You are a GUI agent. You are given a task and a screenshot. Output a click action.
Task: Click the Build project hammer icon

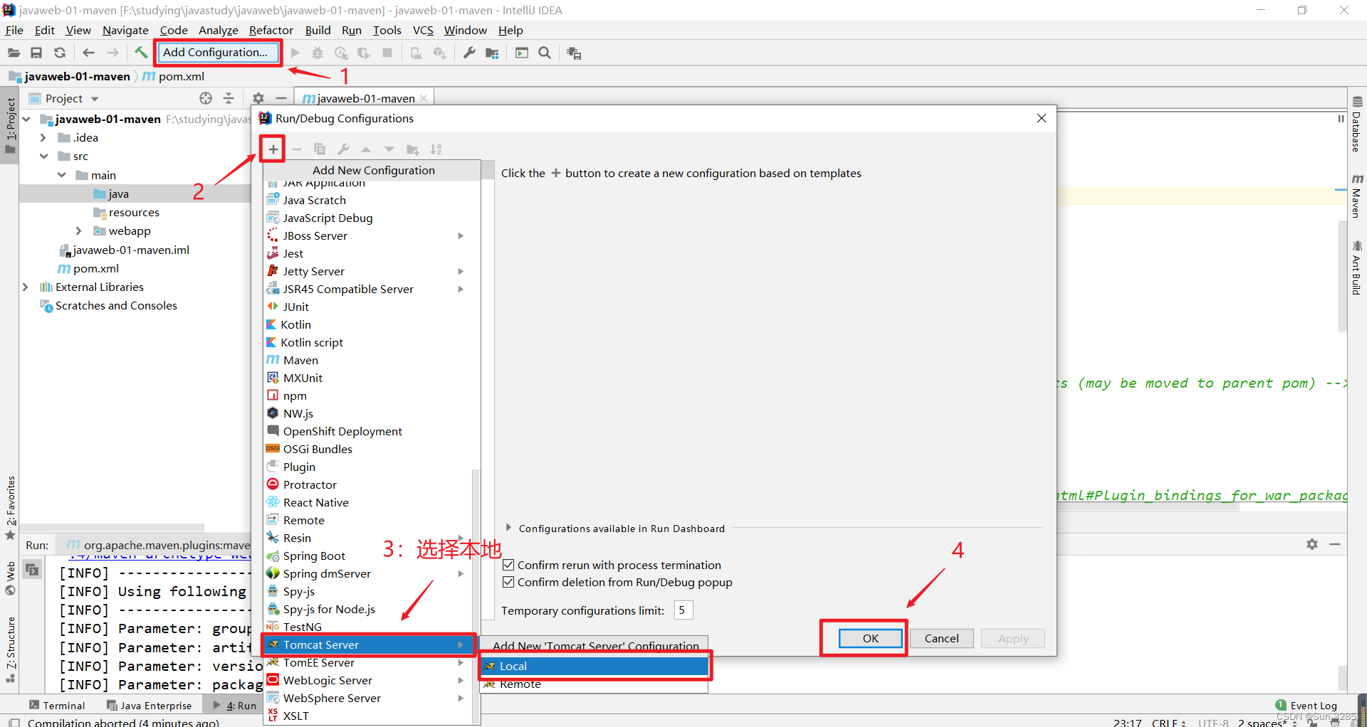(141, 53)
